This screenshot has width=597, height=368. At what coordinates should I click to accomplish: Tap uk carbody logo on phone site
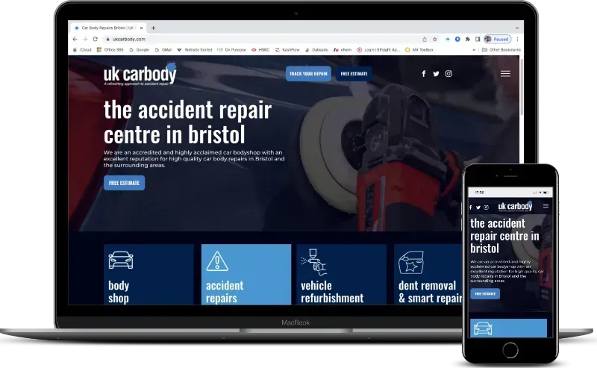click(515, 207)
